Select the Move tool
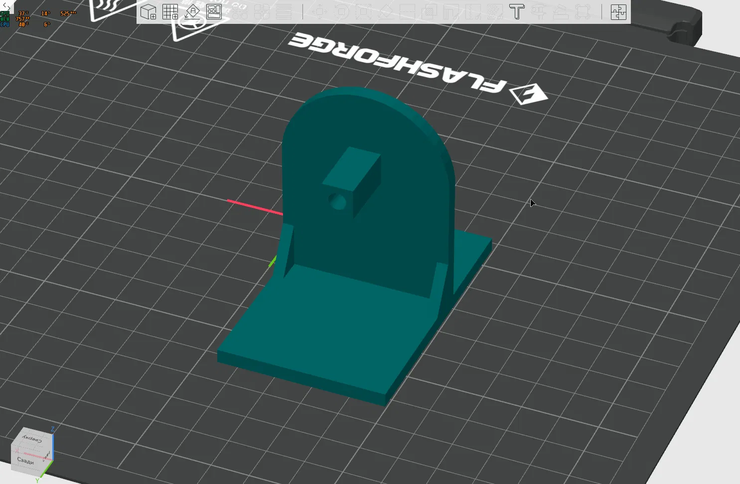 [x=319, y=12]
